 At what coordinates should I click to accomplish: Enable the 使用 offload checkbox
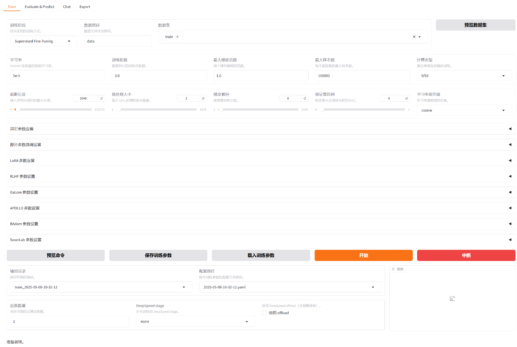(x=264, y=313)
